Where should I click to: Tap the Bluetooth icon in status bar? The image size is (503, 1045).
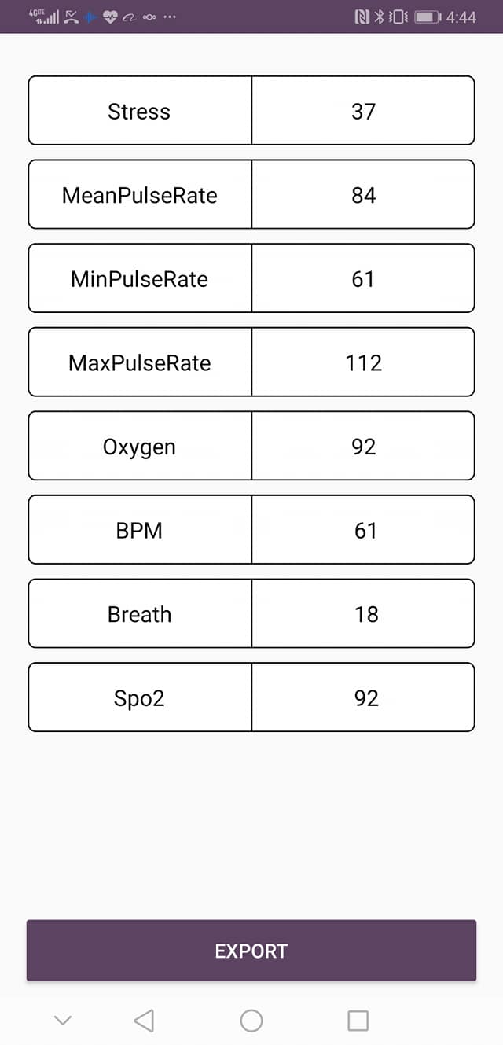pos(378,17)
